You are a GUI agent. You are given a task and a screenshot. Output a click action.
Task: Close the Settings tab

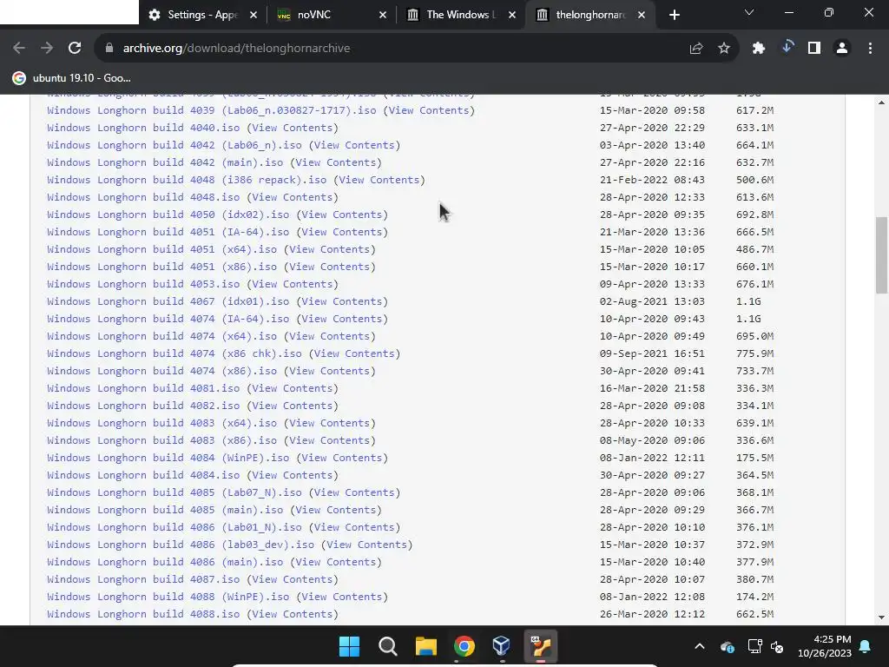[x=254, y=15]
